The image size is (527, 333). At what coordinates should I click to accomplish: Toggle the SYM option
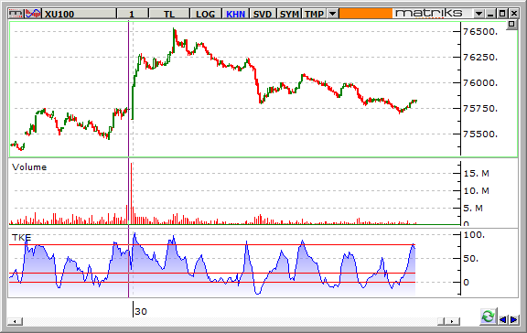tap(289, 14)
